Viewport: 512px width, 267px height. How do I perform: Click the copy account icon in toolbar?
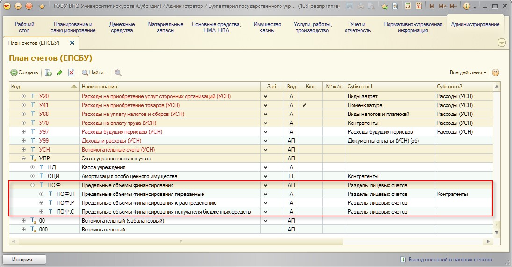pos(48,72)
